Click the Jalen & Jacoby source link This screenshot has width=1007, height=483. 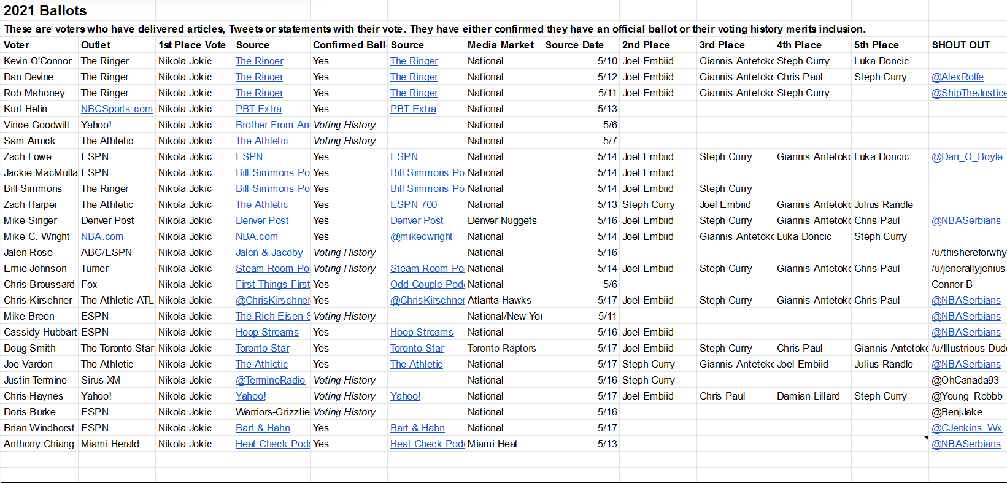[269, 252]
